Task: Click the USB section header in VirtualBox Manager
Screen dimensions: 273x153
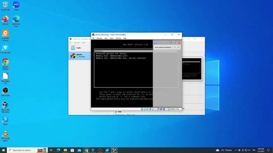Action: [x=119, y=112]
